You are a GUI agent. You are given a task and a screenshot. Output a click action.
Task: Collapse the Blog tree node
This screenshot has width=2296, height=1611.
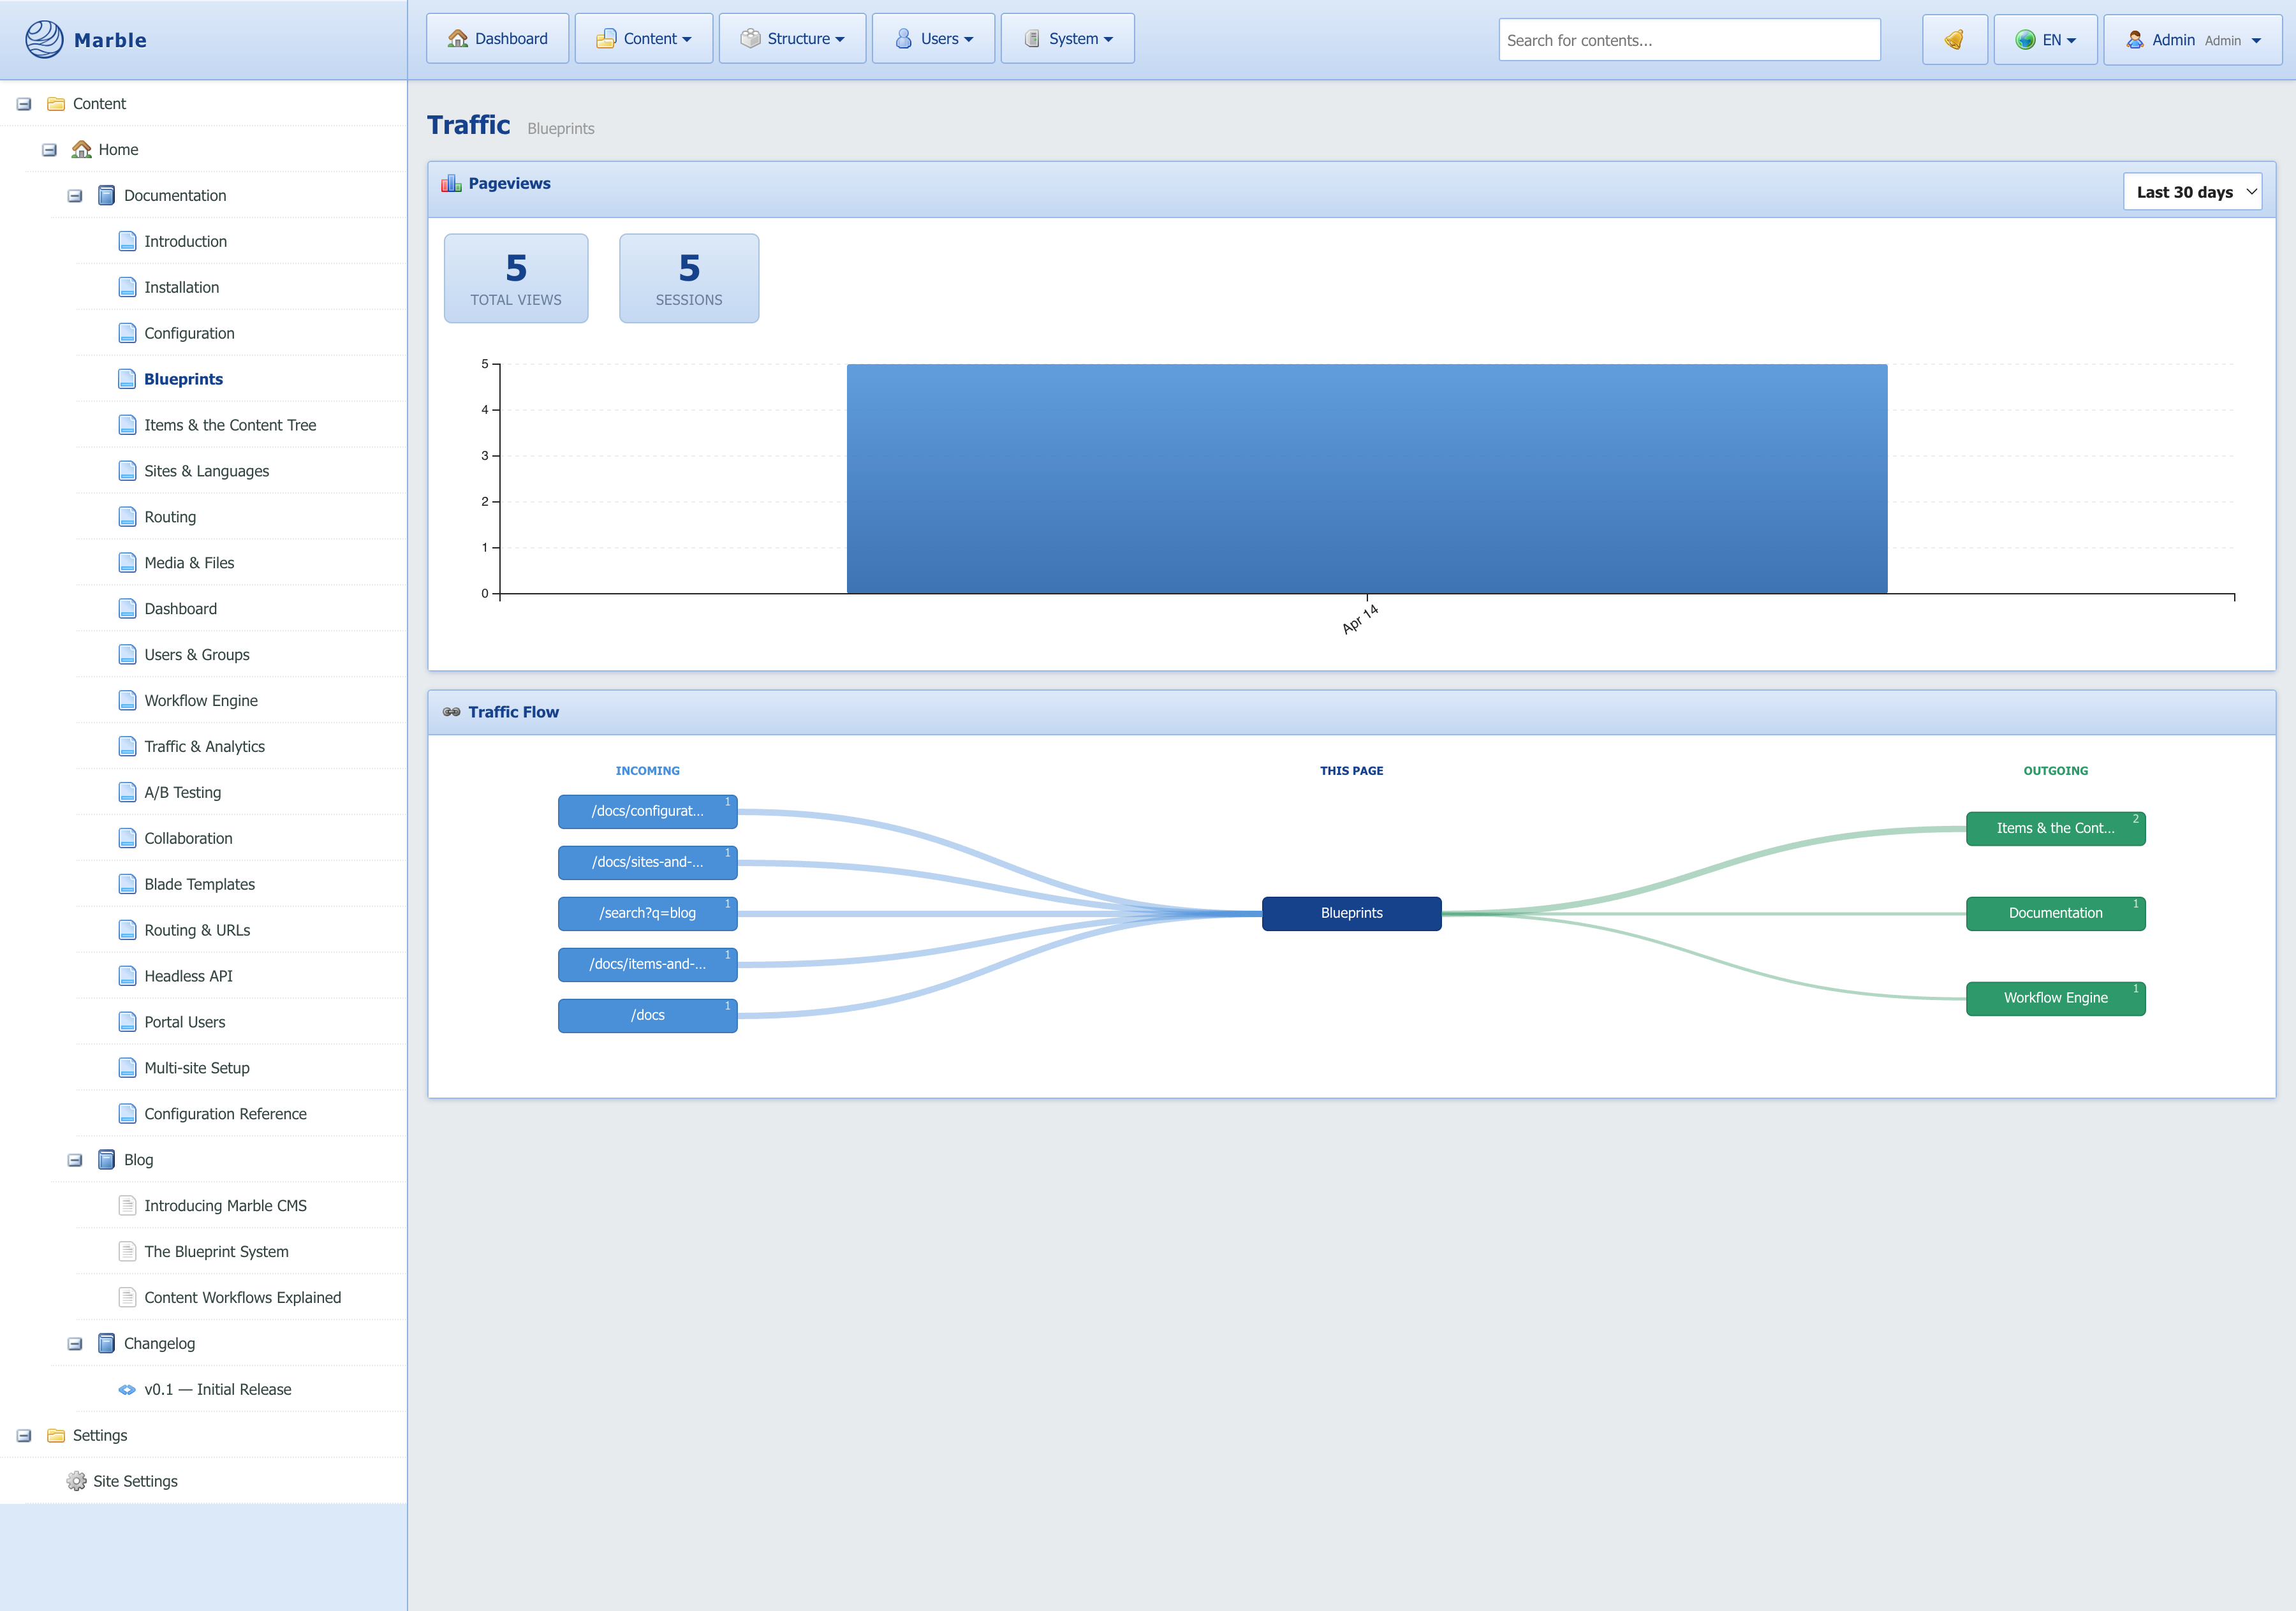(x=75, y=1159)
